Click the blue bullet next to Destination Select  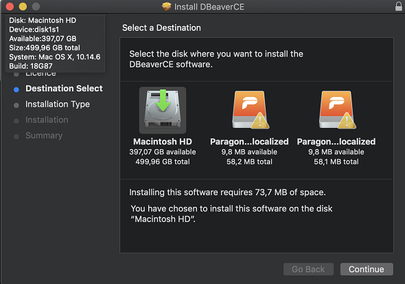16,89
